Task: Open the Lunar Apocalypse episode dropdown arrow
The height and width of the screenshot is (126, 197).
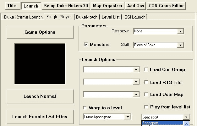Action: 128,117
